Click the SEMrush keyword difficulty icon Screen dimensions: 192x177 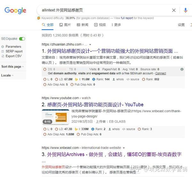click(x=39, y=18)
